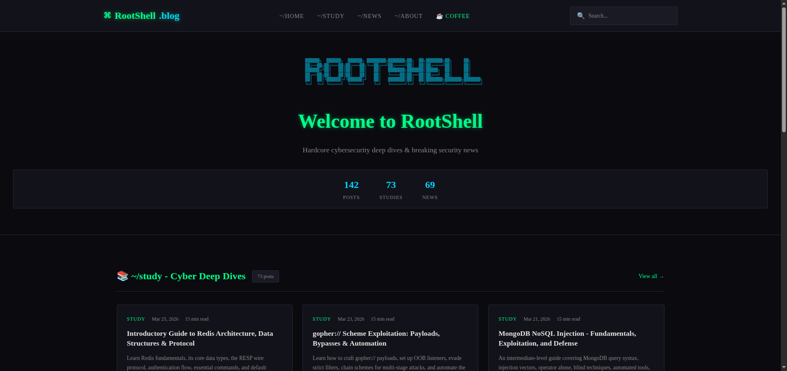
Task: Click the COFFEE link in the navbar
Action: 457,16
